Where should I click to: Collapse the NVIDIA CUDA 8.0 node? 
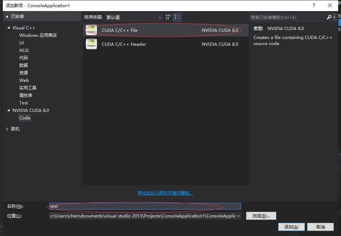(x=9, y=110)
